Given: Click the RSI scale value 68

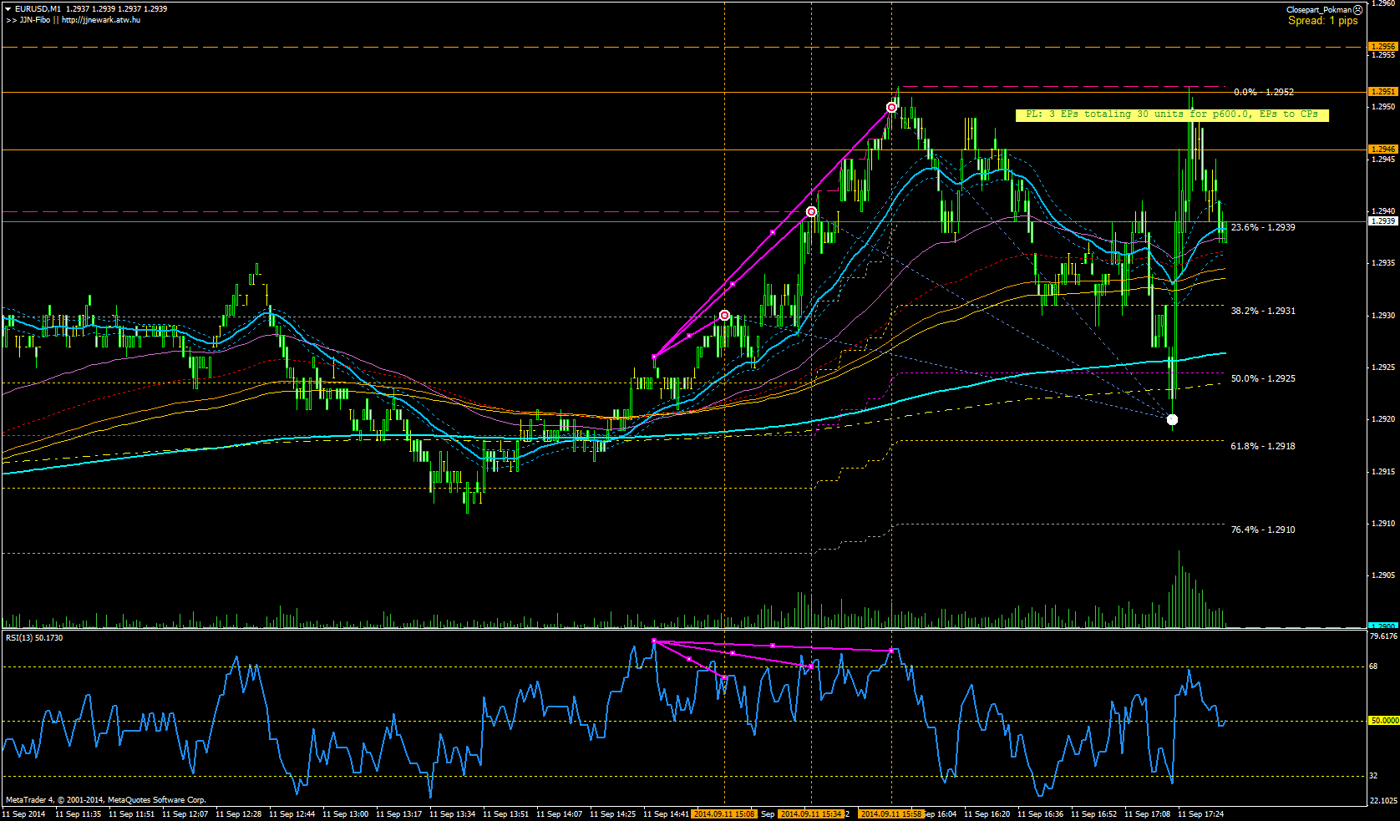Looking at the screenshot, I should point(1374,666).
